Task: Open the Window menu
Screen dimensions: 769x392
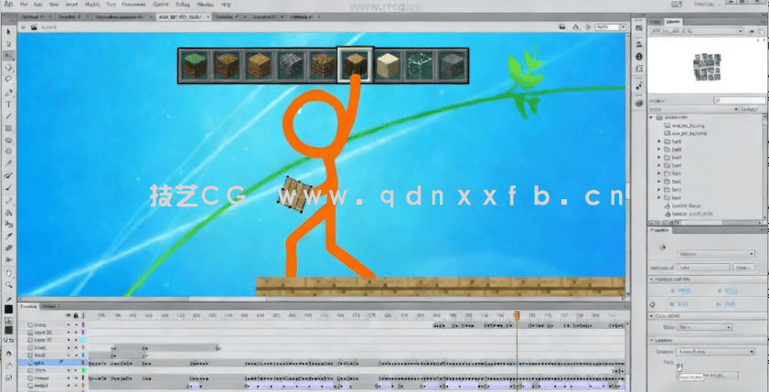Action: click(x=205, y=5)
